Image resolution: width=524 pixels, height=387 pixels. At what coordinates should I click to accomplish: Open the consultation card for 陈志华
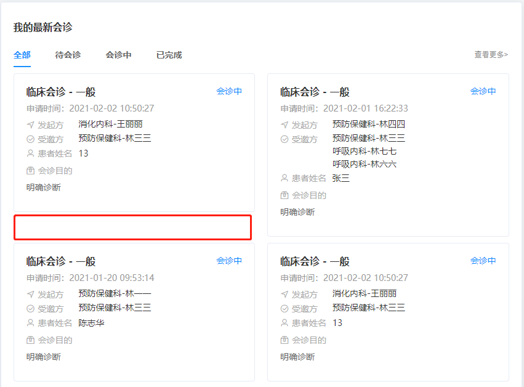134,312
